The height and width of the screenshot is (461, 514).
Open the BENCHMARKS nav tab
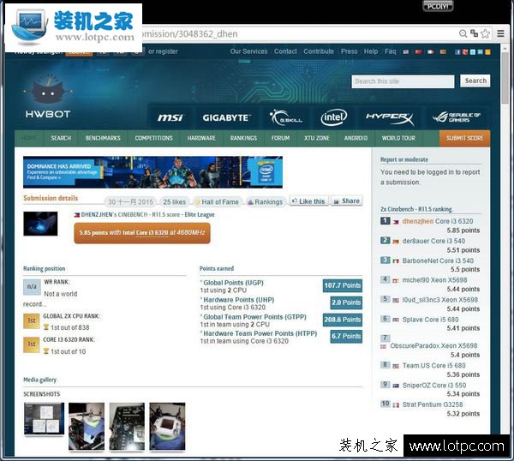[103, 138]
